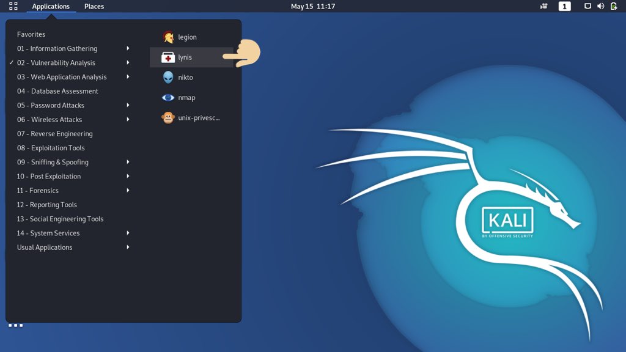Click the nikto text label
Viewport: 626px width, 352px height.
(x=185, y=78)
